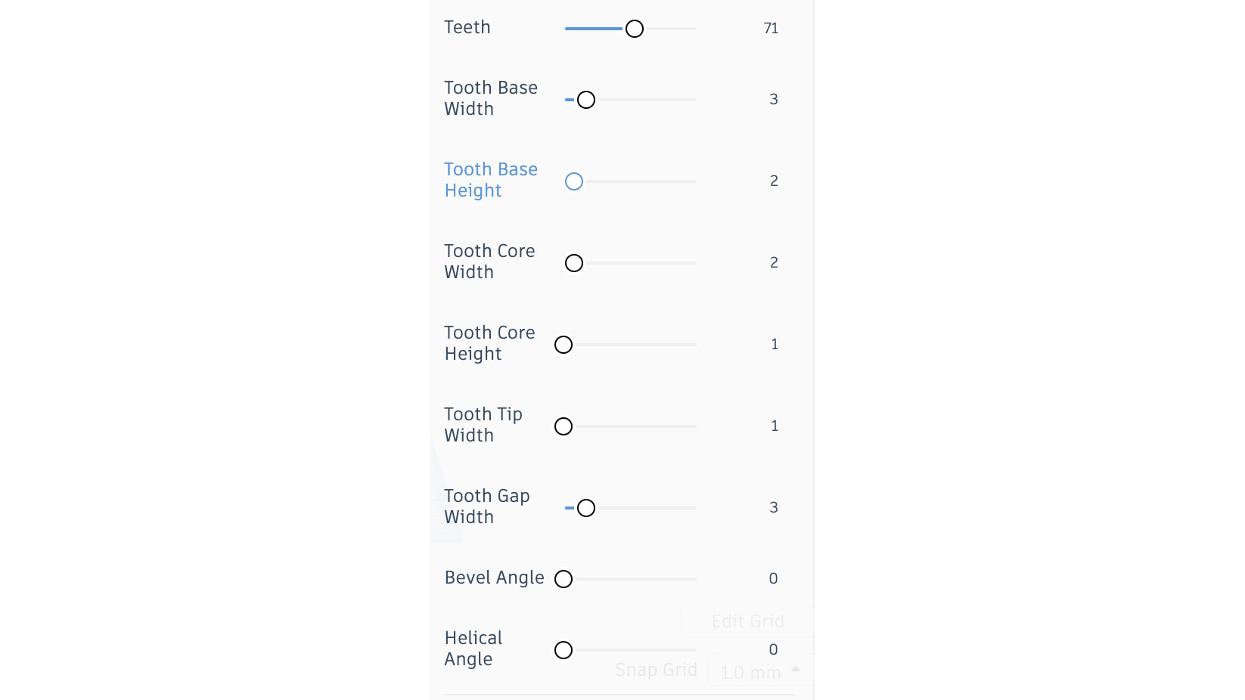The width and height of the screenshot is (1245, 700).
Task: Click the Teeth value field showing 71
Action: (x=771, y=29)
